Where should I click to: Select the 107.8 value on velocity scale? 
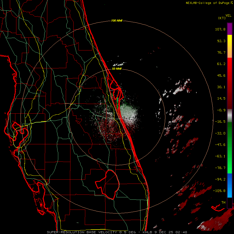click(220, 29)
